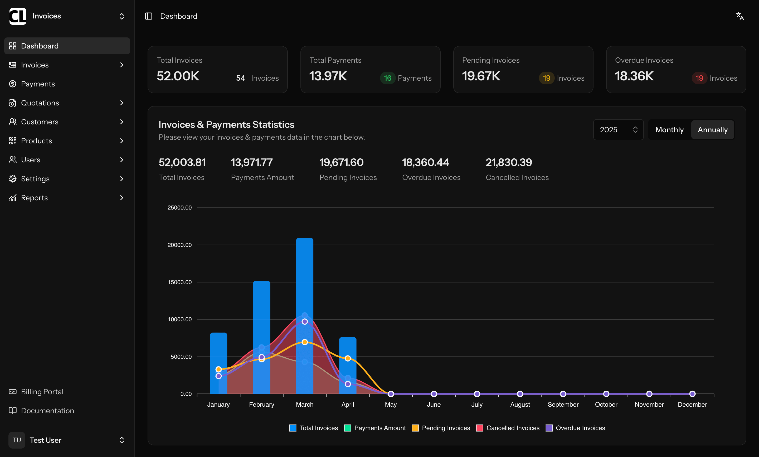Expand the Invoices submenu chevron

pos(122,65)
